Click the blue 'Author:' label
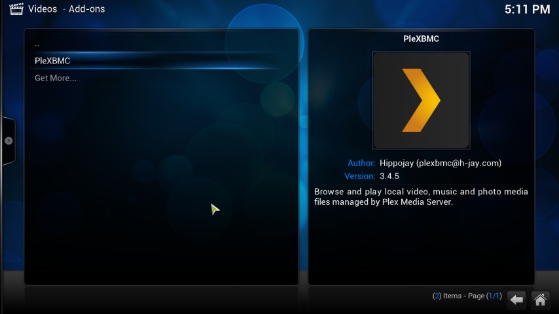The height and width of the screenshot is (314, 559). pos(361,163)
